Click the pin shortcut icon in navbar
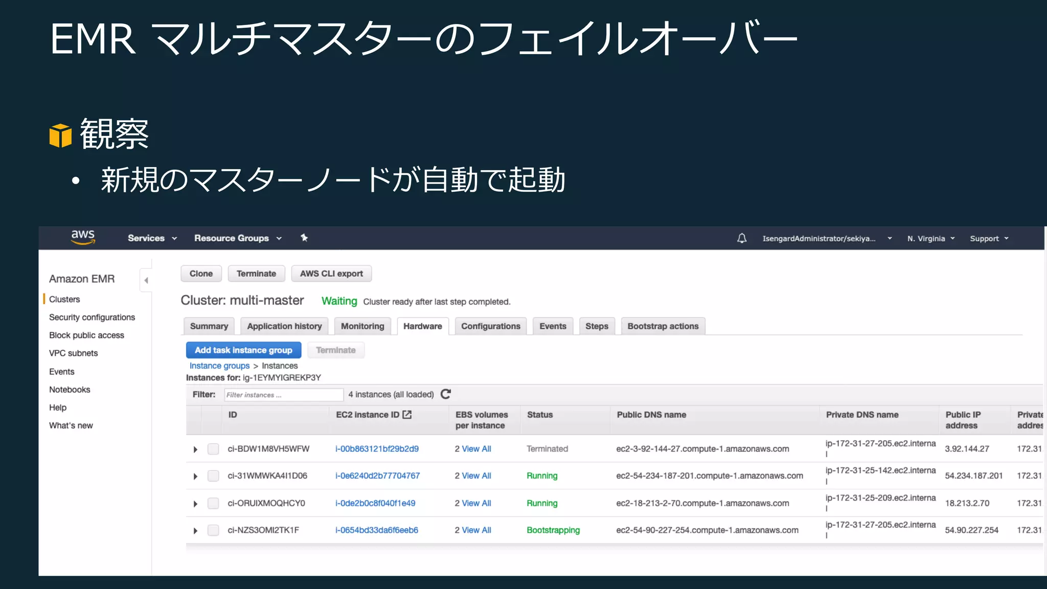 (304, 238)
